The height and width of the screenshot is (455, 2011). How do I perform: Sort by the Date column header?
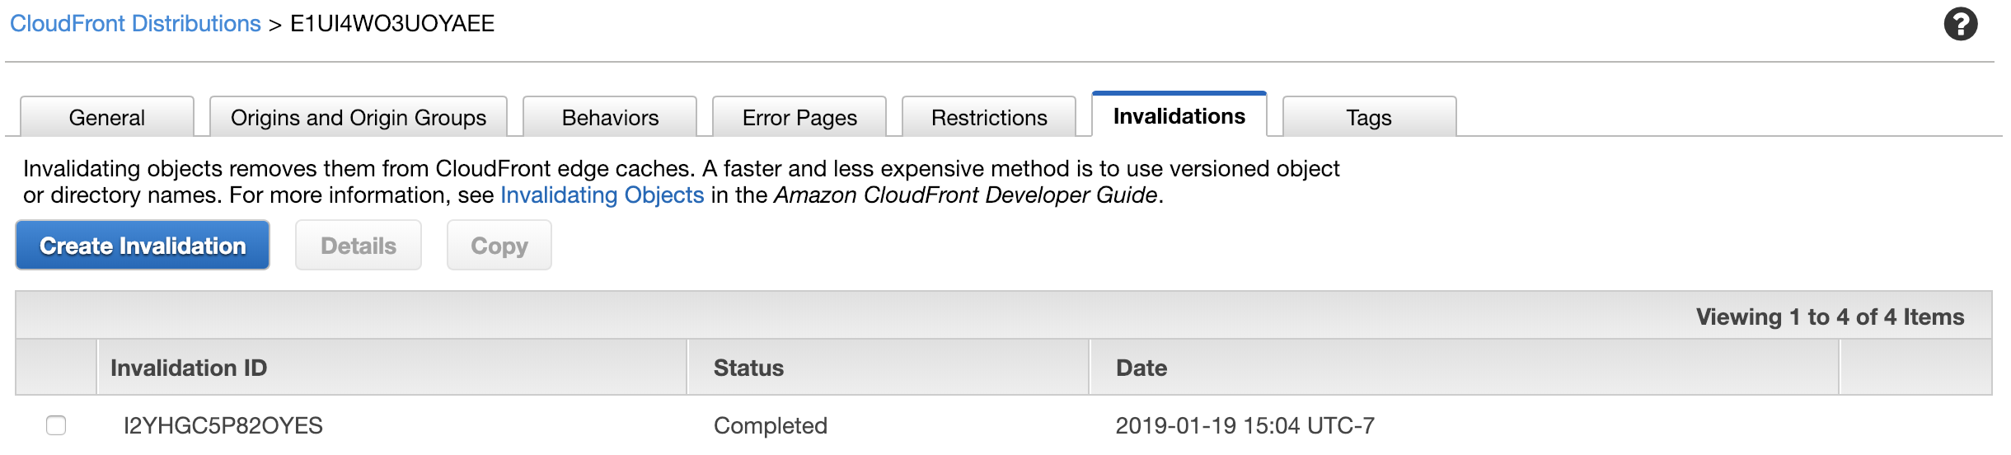pyautogui.click(x=1141, y=368)
